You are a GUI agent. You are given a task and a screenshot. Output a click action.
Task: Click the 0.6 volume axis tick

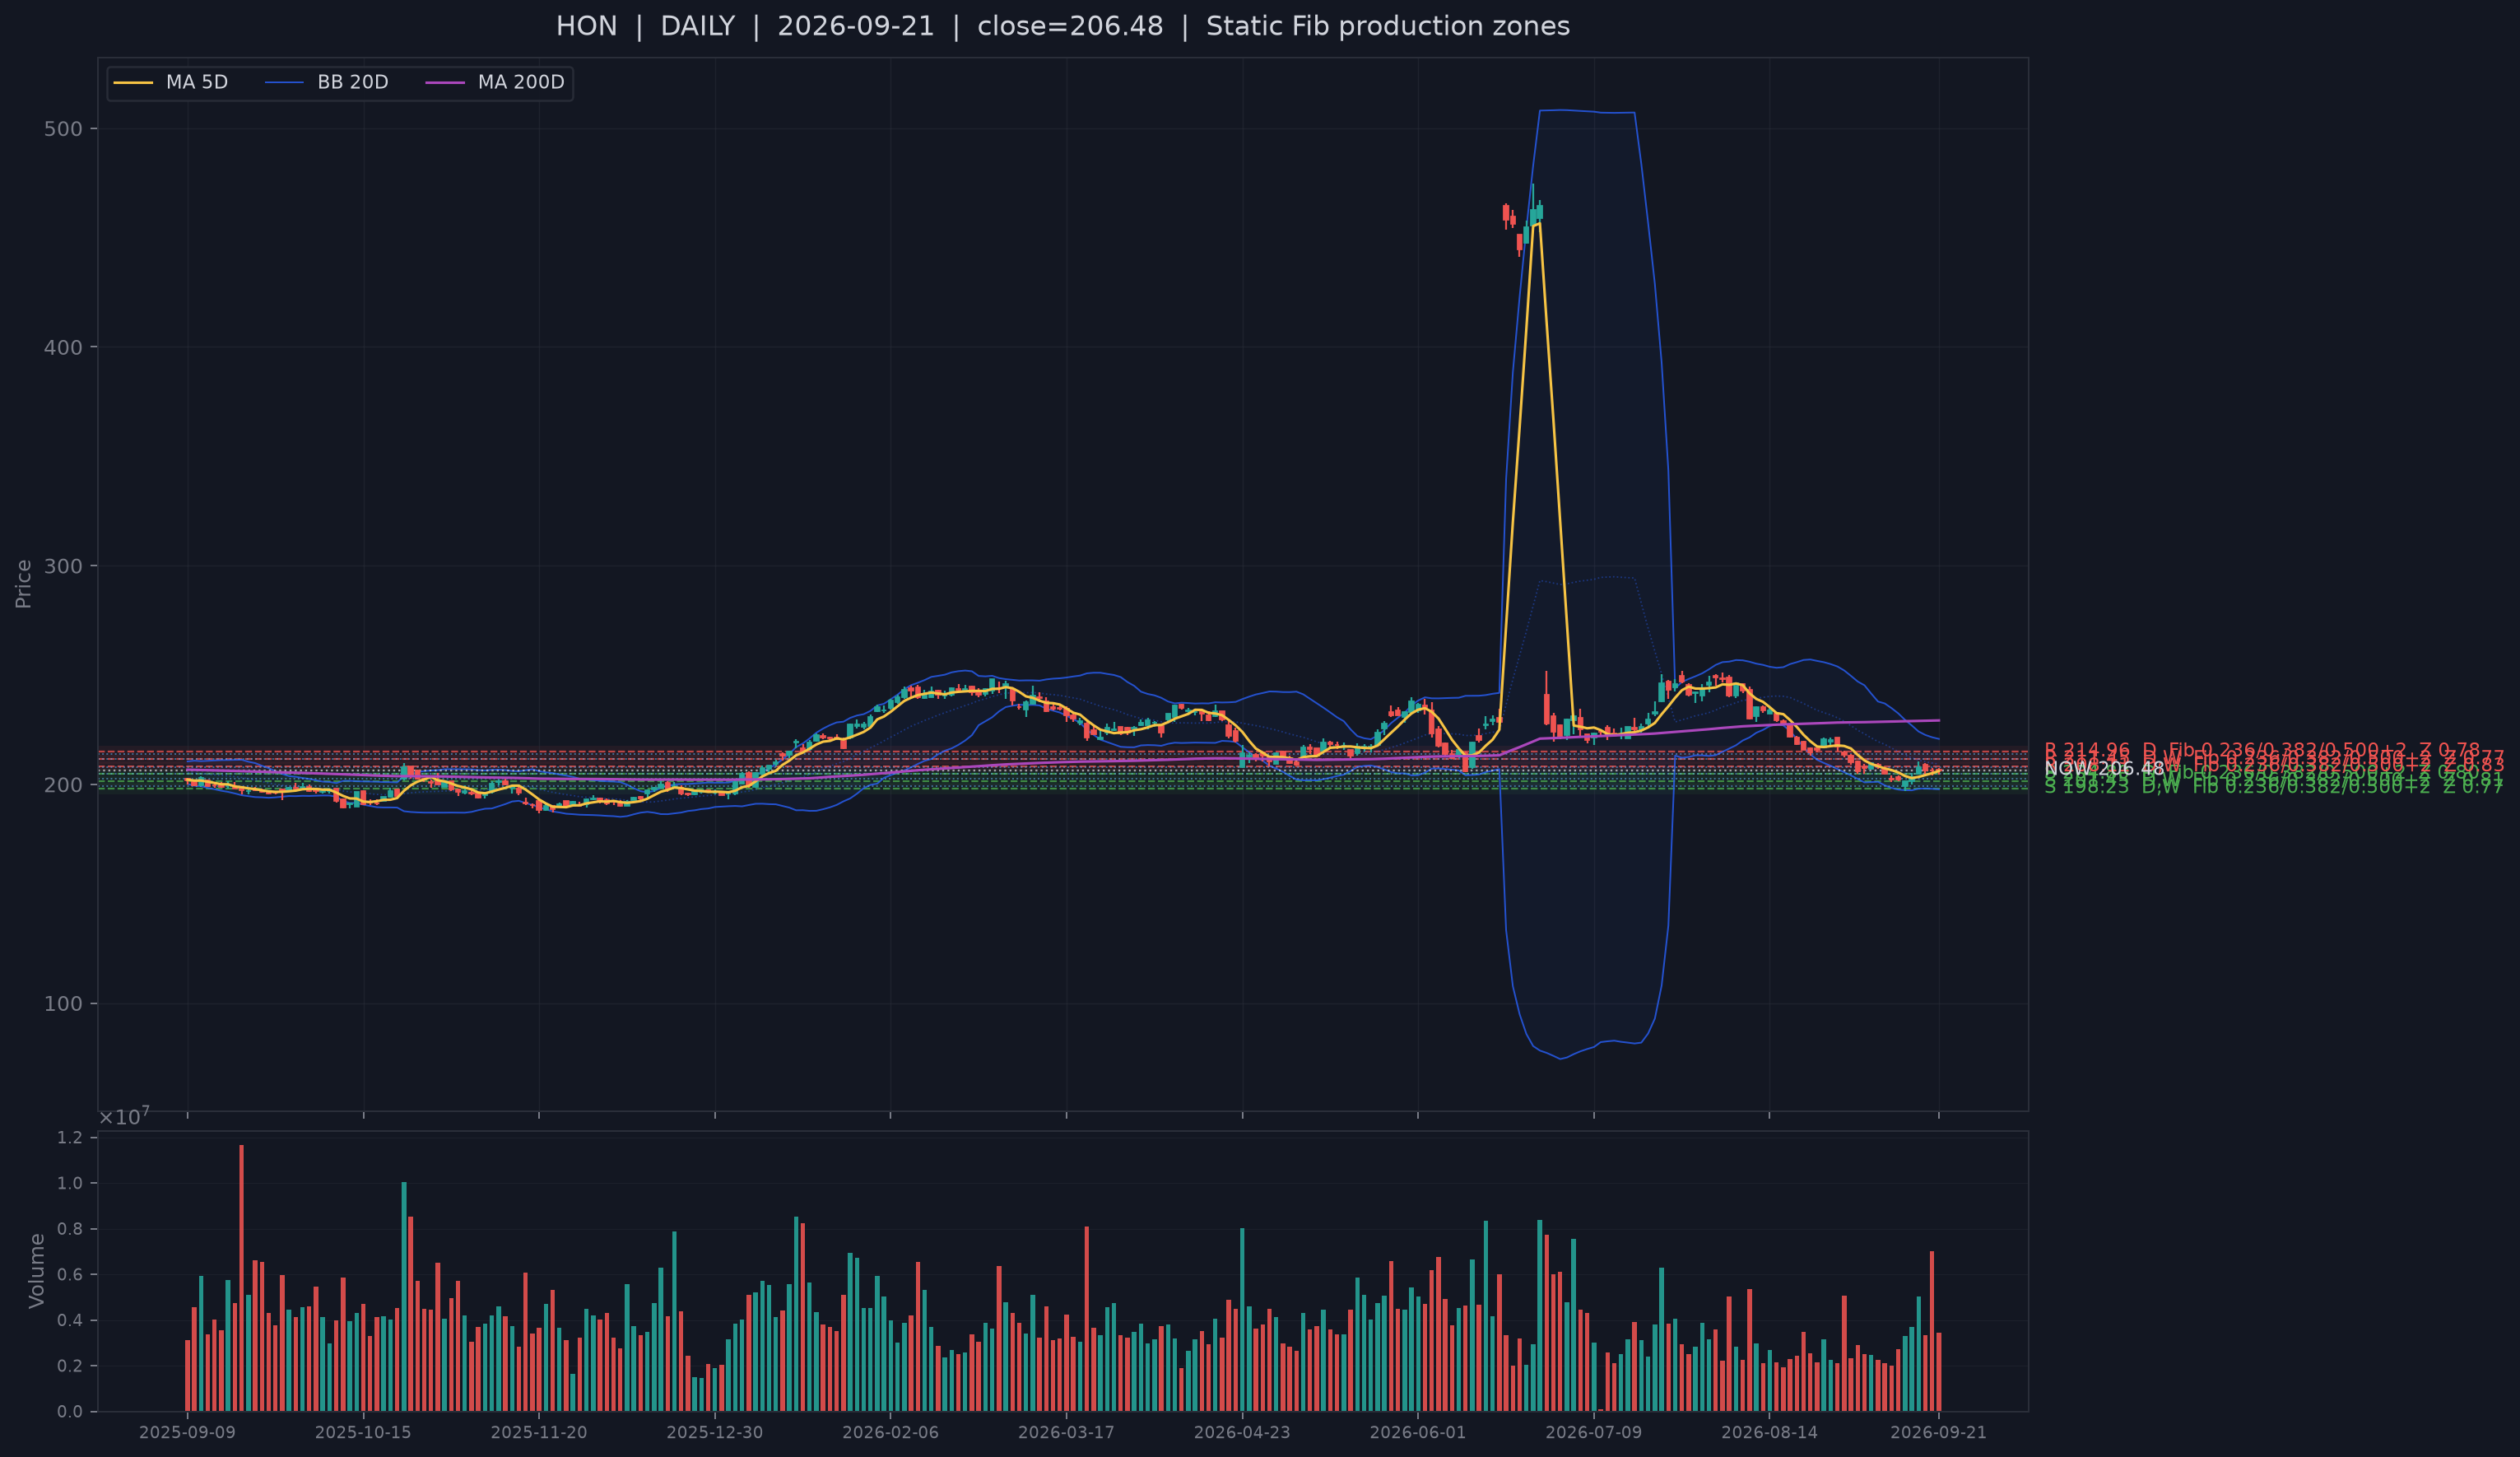tap(70, 1275)
